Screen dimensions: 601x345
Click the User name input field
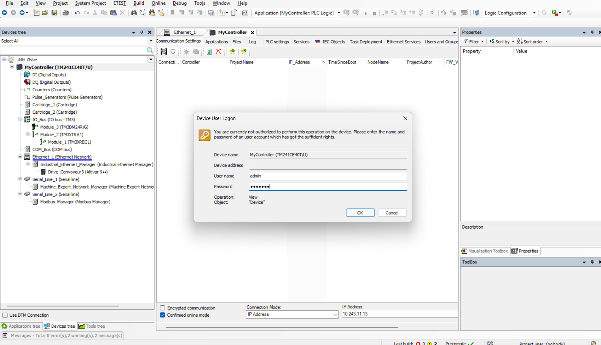tap(328, 176)
